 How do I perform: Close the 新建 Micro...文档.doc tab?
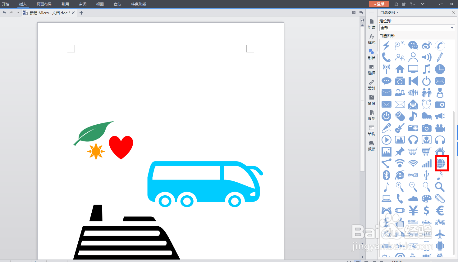pos(73,13)
